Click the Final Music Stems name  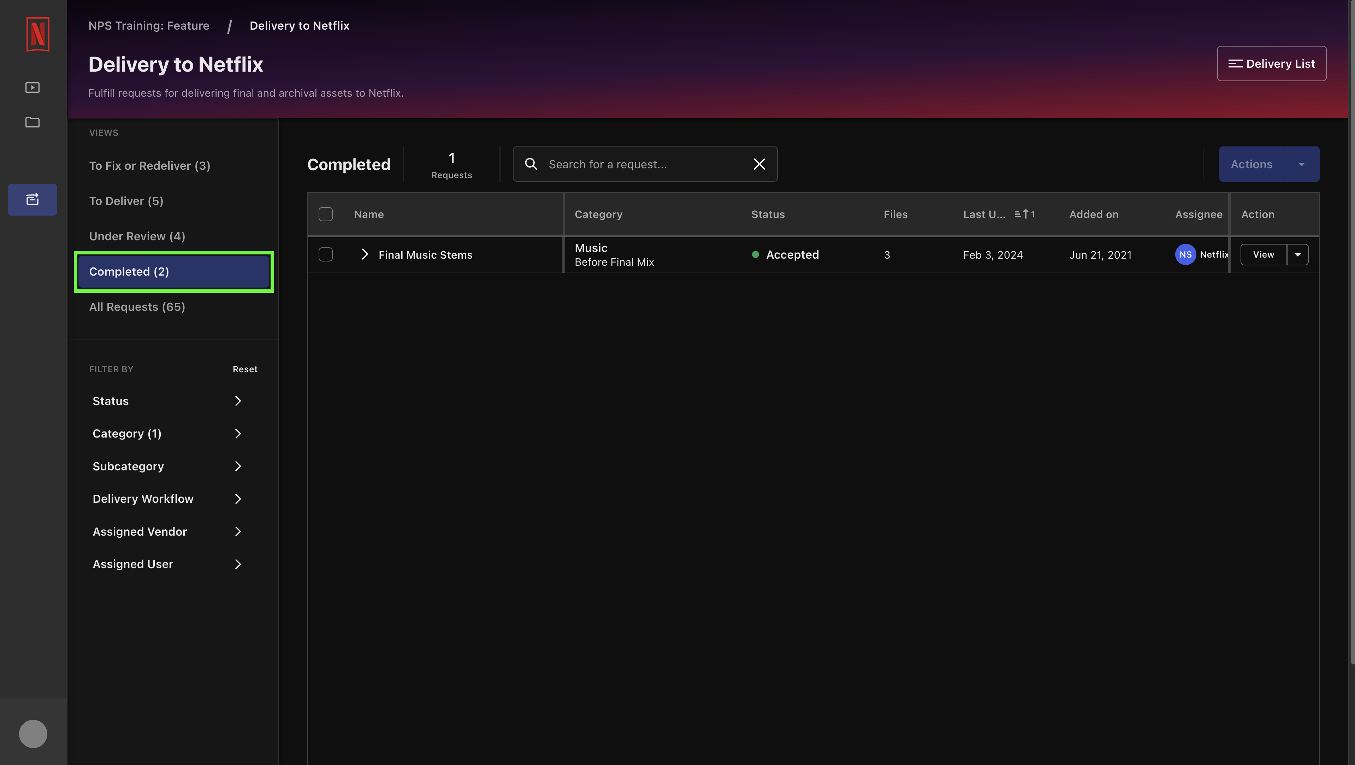click(425, 254)
